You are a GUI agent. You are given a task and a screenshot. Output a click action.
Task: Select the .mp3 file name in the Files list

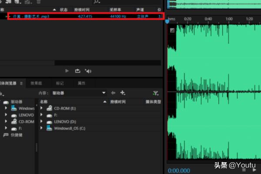click(x=31, y=17)
